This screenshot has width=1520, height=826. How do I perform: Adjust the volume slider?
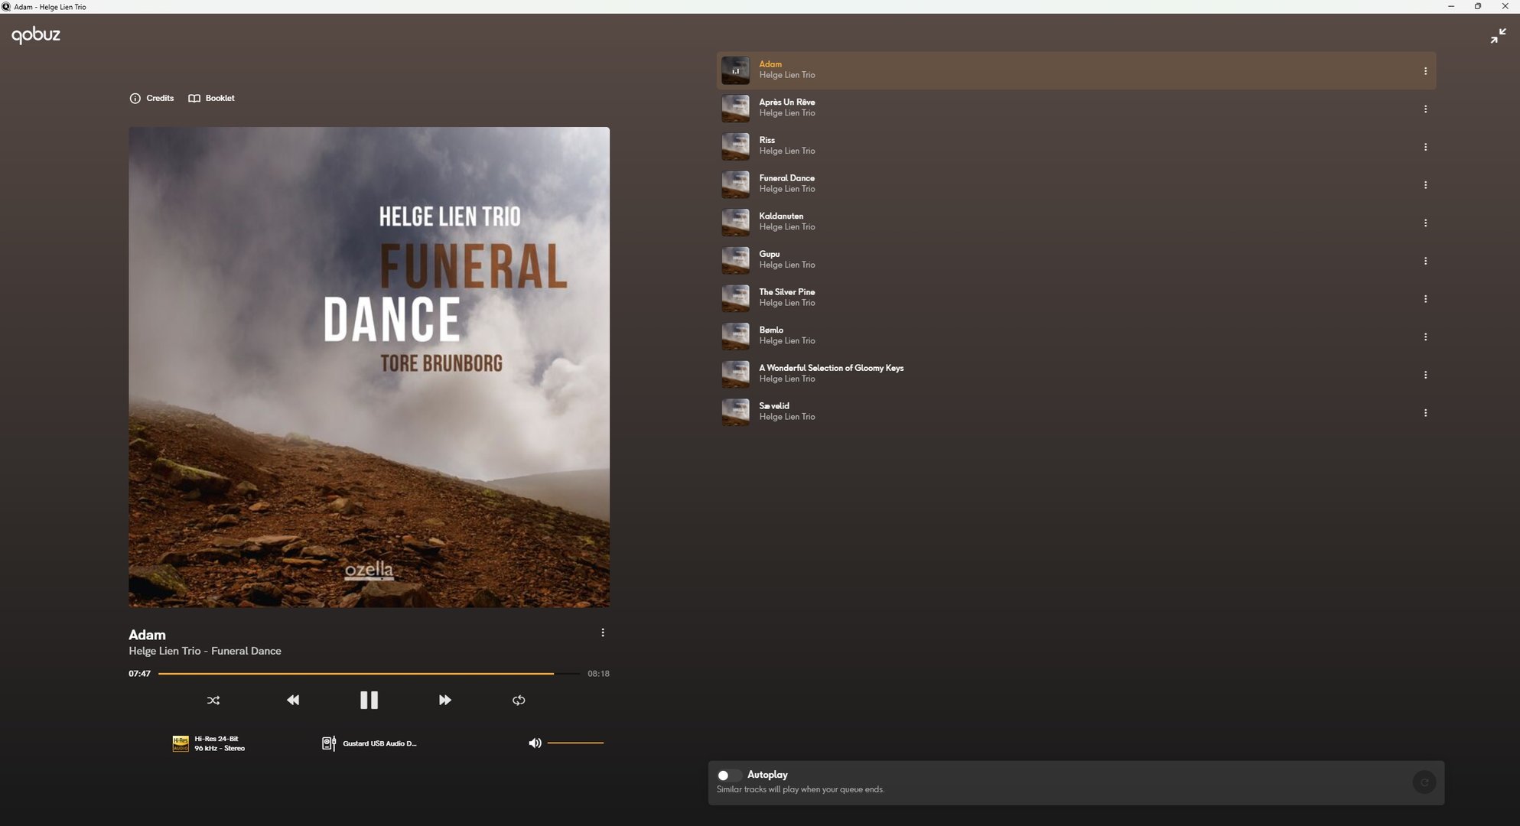(575, 743)
